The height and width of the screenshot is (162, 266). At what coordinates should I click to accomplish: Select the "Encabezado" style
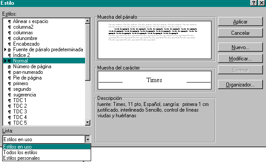coord(44,44)
